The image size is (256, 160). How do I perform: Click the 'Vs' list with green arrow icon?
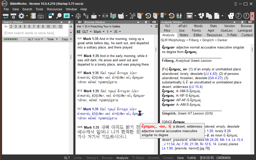(x=163, y=16)
